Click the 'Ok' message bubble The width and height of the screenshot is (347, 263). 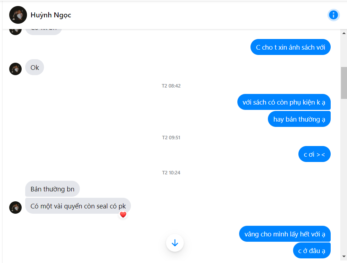tap(34, 67)
